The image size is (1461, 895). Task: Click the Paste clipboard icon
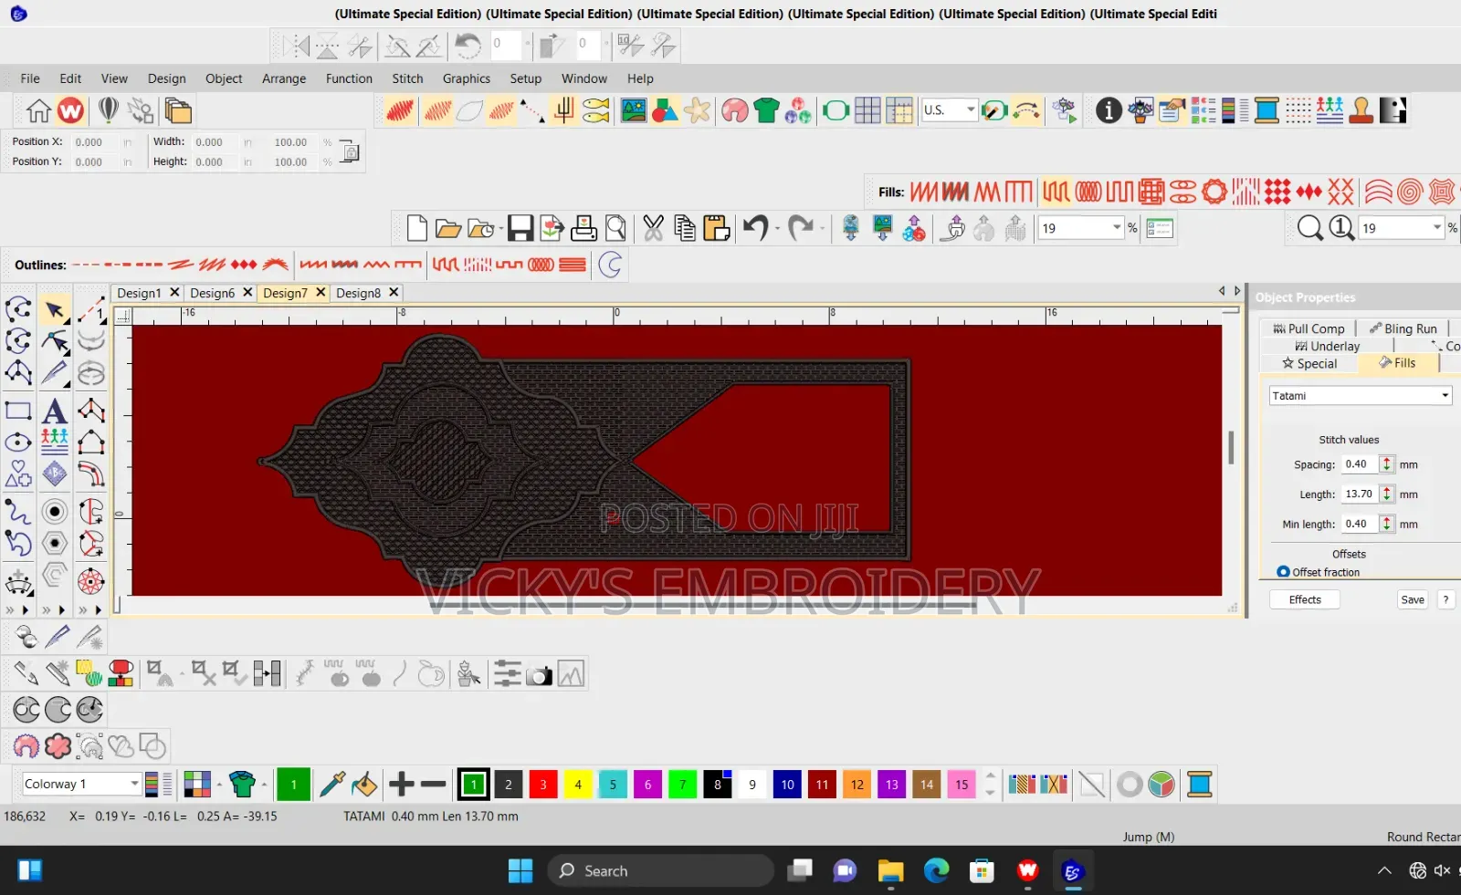click(x=717, y=228)
